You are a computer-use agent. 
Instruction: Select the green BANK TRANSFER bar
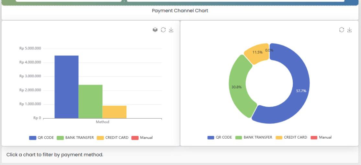tap(90, 102)
